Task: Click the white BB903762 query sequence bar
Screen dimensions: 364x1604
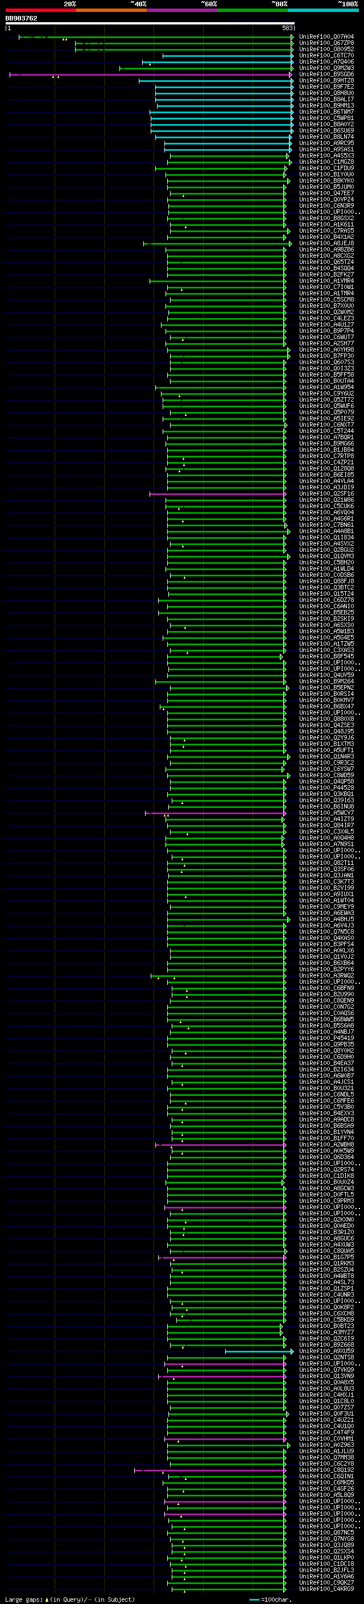Action: pos(150,24)
